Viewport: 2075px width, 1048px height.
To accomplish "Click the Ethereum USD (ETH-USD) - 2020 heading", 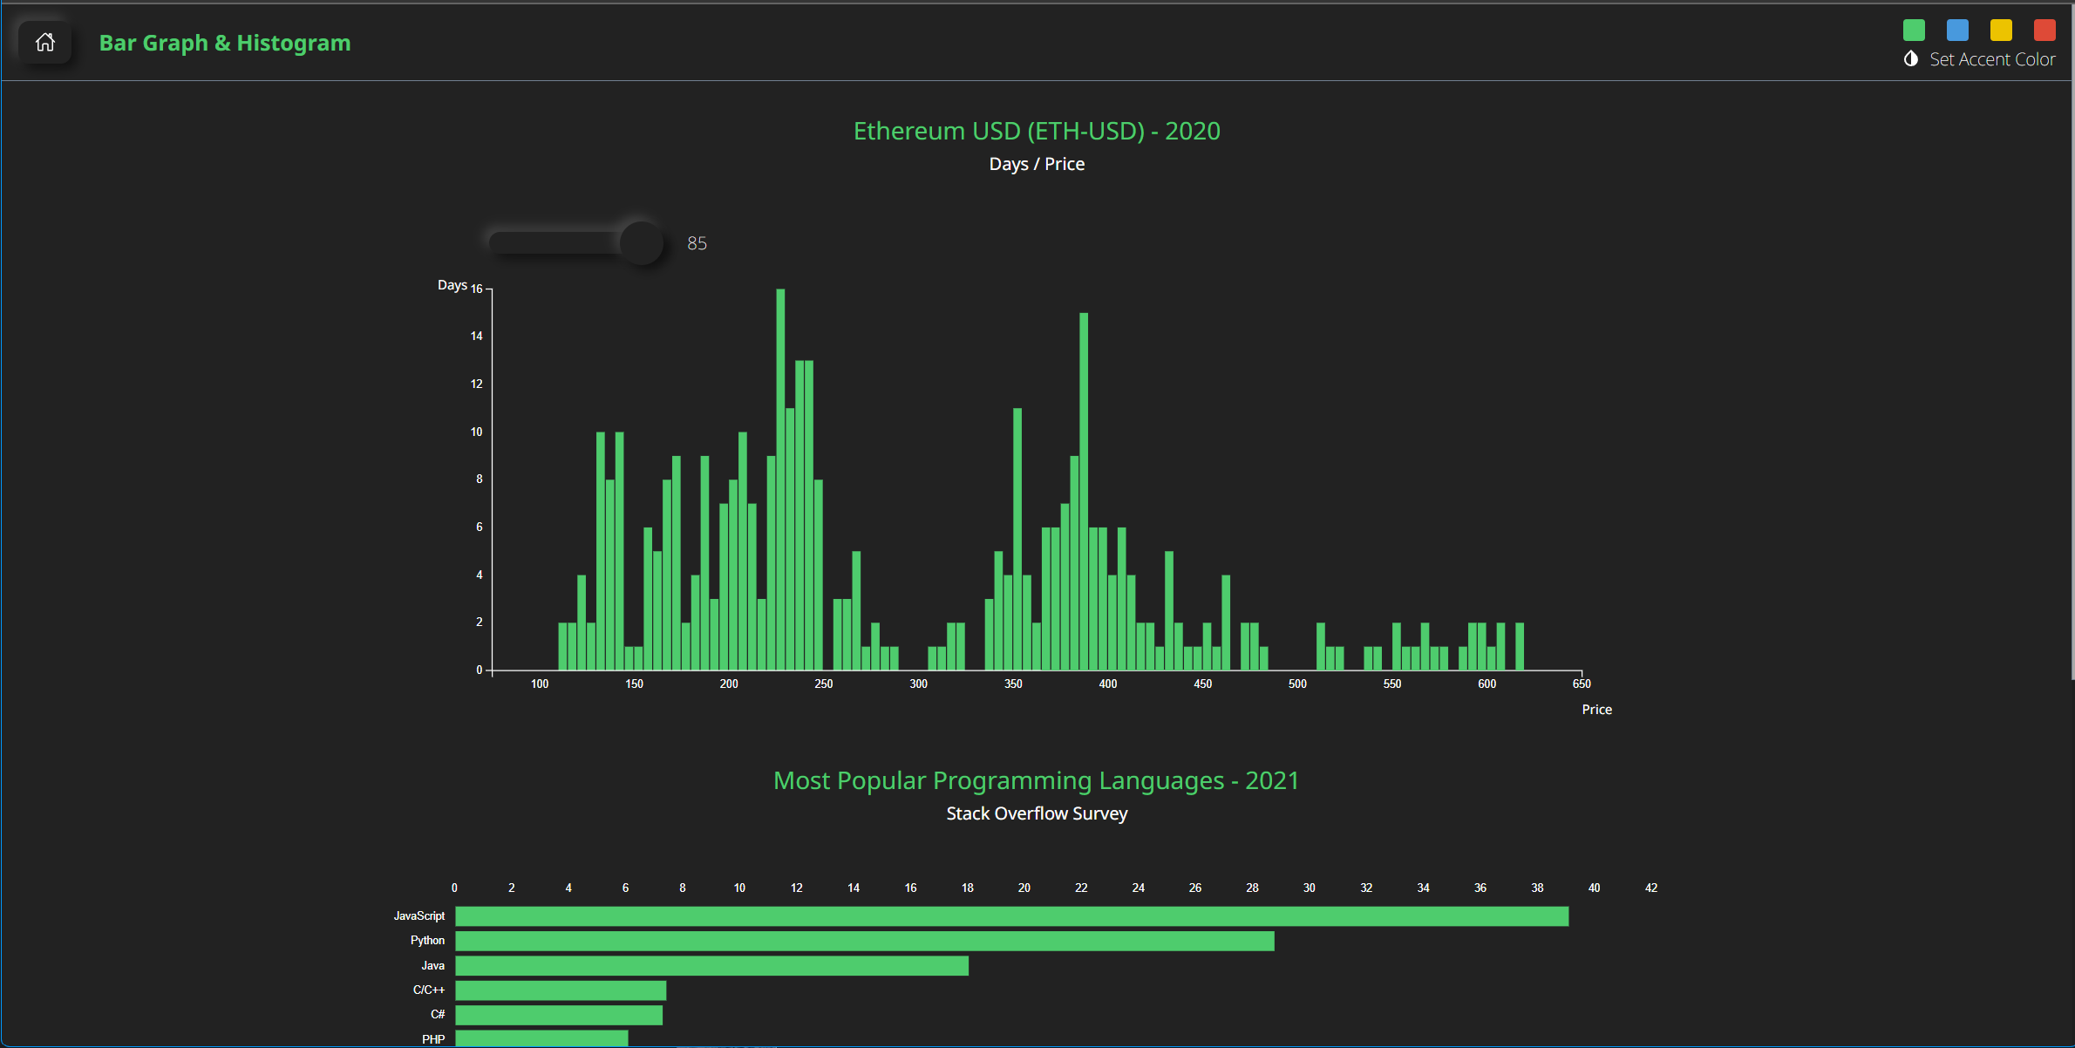I will click(1037, 131).
